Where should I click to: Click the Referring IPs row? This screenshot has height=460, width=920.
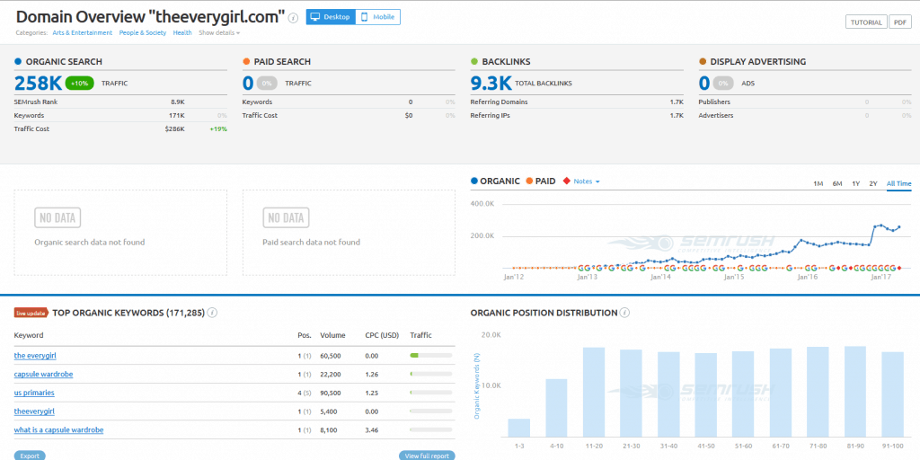pos(577,116)
